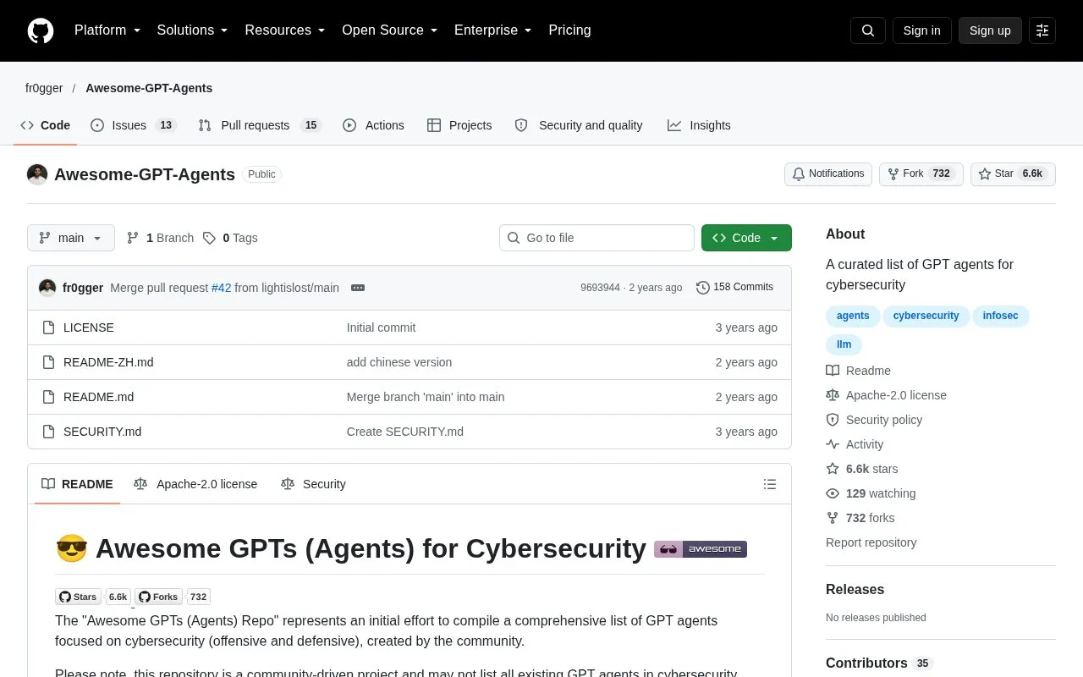Open the README outline list icon
Image resolution: width=1083 pixels, height=677 pixels.
(x=770, y=484)
